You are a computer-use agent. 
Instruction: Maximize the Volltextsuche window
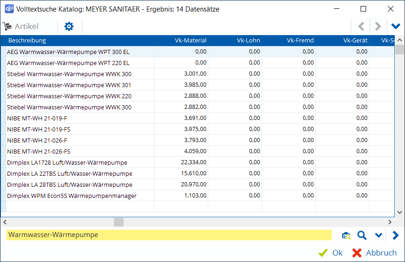363,9
